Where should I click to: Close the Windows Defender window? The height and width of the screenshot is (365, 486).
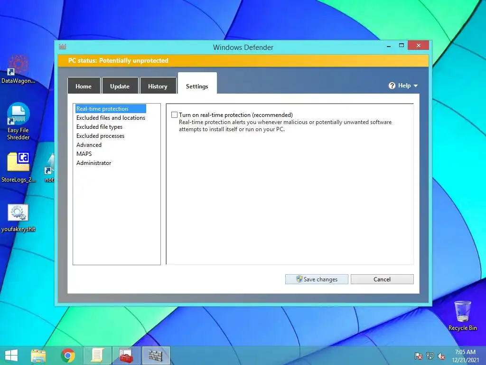419,45
